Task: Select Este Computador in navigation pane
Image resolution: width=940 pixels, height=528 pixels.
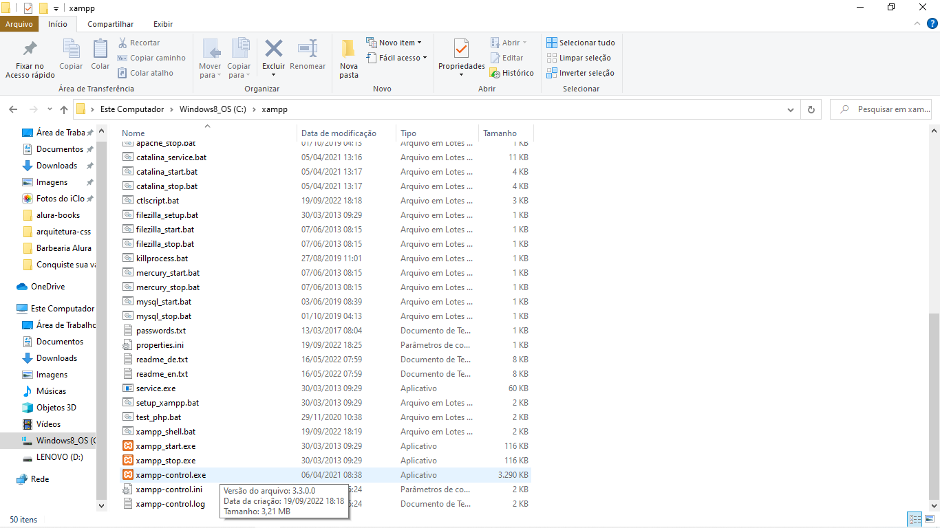Action: [55, 309]
